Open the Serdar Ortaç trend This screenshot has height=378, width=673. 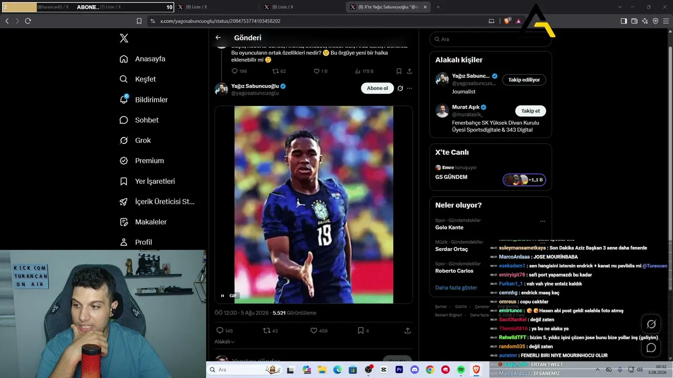452,249
